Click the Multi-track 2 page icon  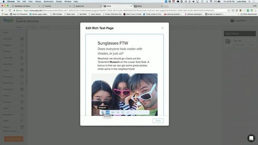coord(22,89)
